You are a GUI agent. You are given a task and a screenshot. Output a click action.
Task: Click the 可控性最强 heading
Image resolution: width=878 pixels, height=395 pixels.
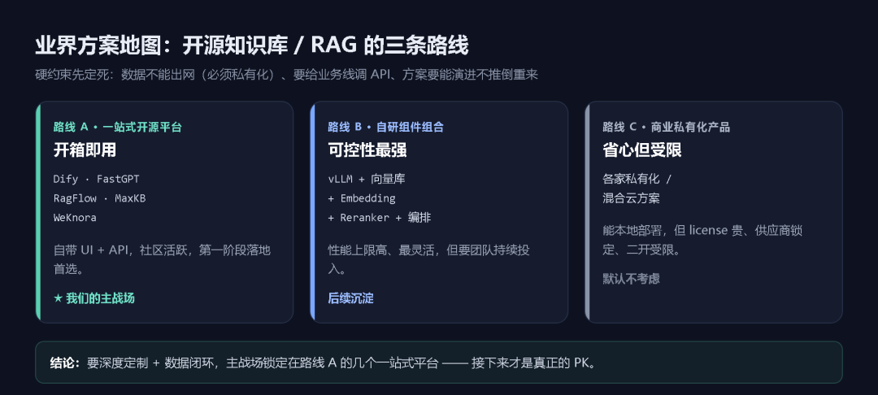[x=367, y=150]
